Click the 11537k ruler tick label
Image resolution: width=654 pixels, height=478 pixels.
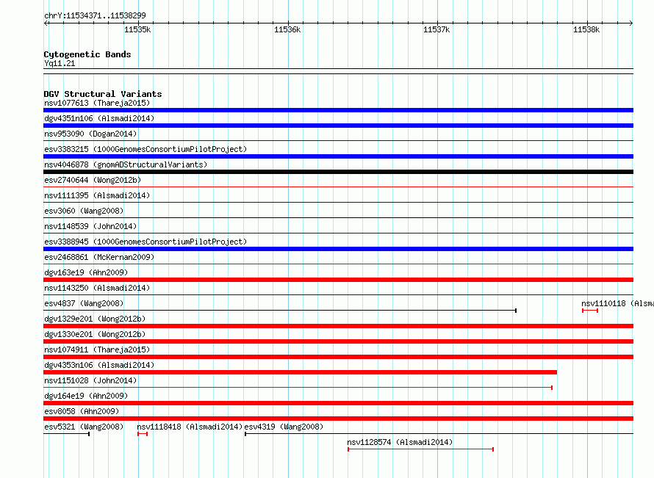[436, 29]
